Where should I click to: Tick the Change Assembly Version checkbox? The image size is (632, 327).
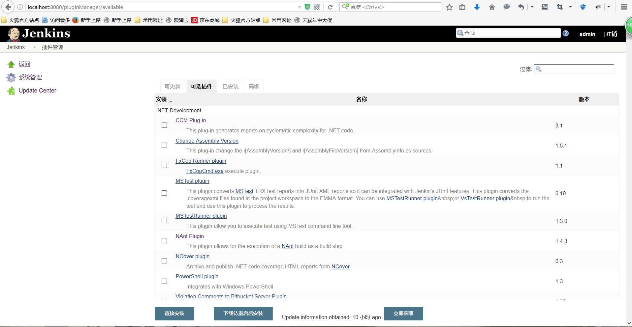coord(164,145)
